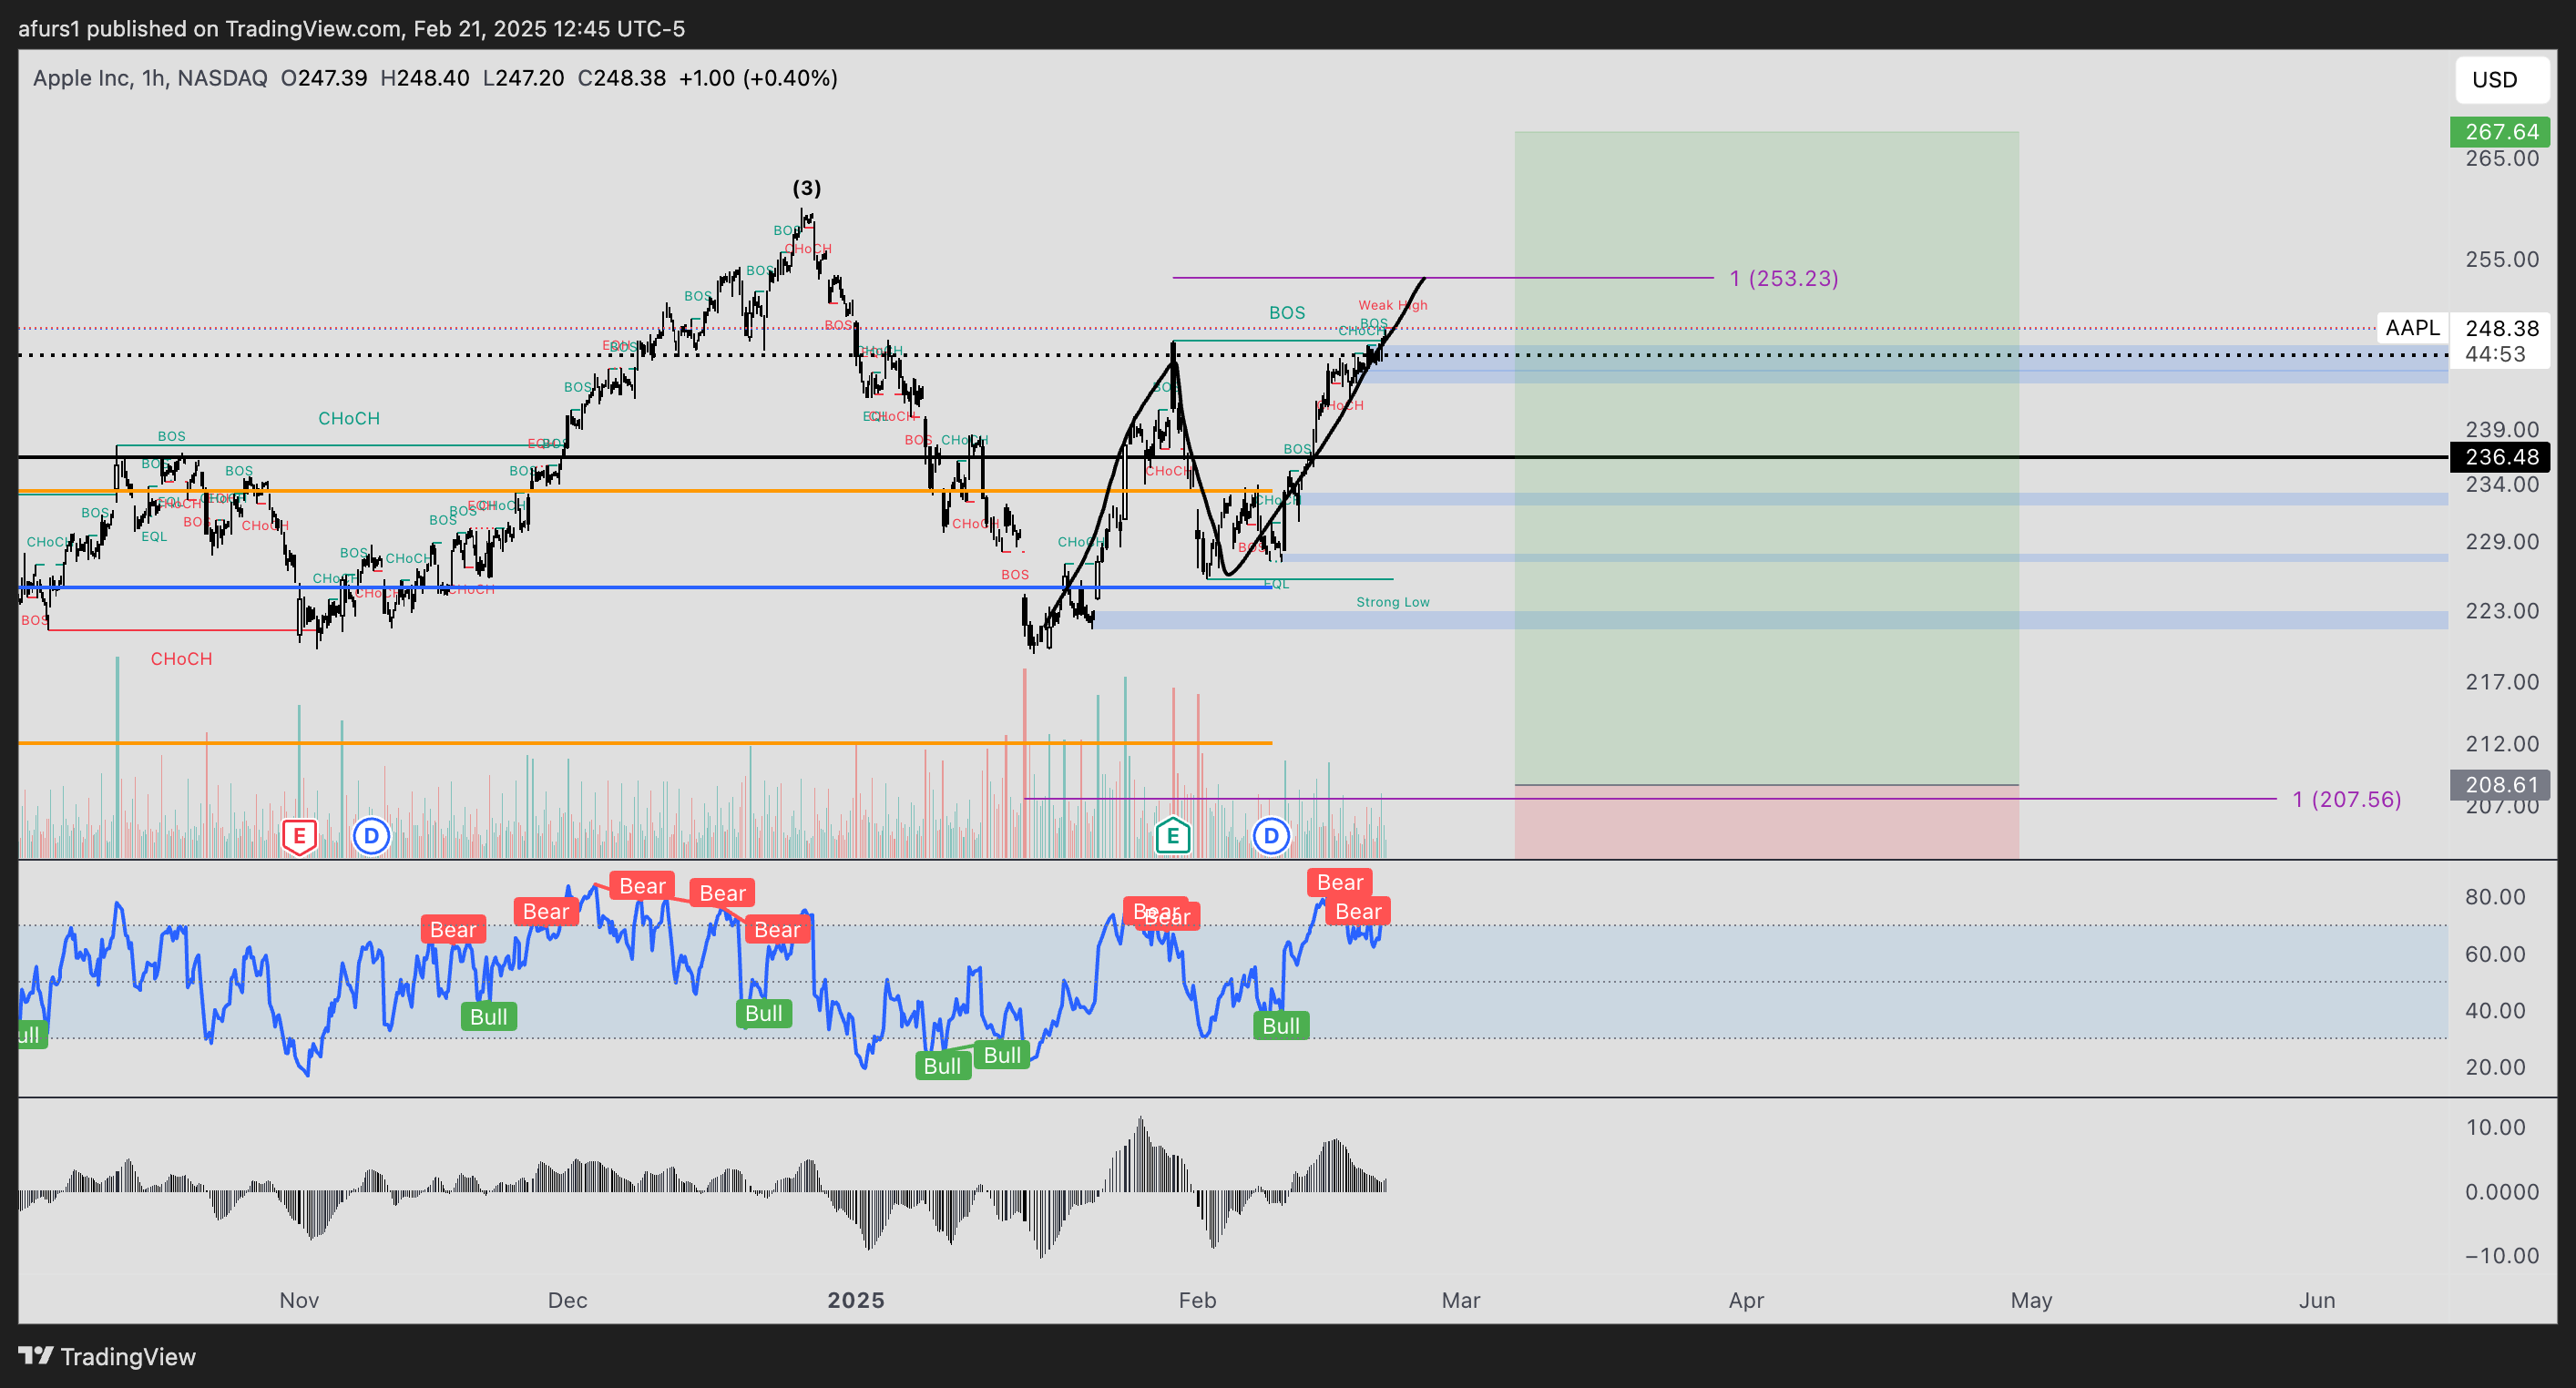Click the 44:53 bar countdown timer

tap(2495, 354)
